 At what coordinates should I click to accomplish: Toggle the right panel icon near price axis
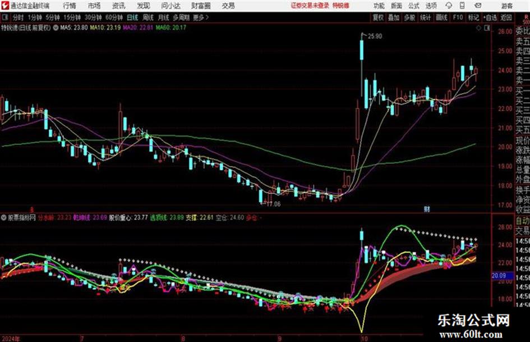487,29
